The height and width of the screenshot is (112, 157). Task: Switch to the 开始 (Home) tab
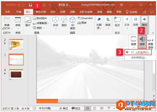coord(19,12)
